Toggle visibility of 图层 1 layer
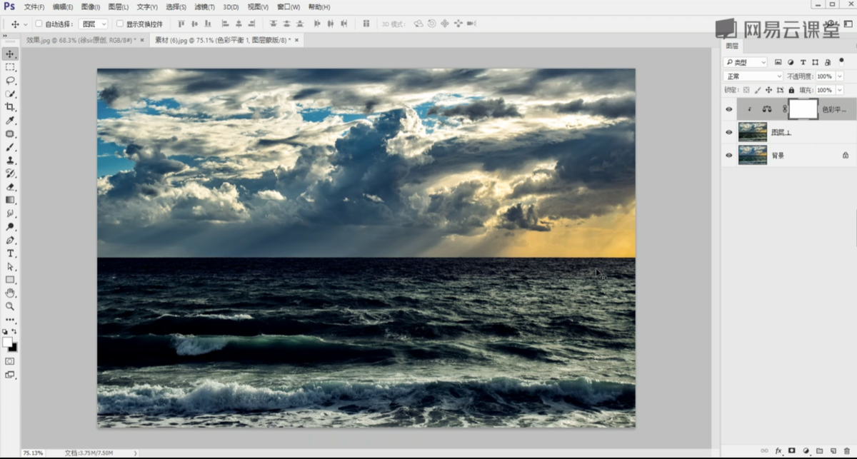The height and width of the screenshot is (459, 857). (728, 132)
